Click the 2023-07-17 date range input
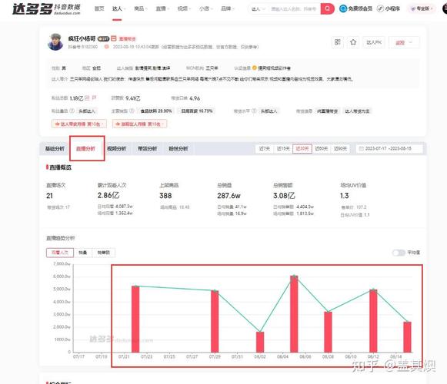Screen dimensions: 447x384 click(x=389, y=148)
